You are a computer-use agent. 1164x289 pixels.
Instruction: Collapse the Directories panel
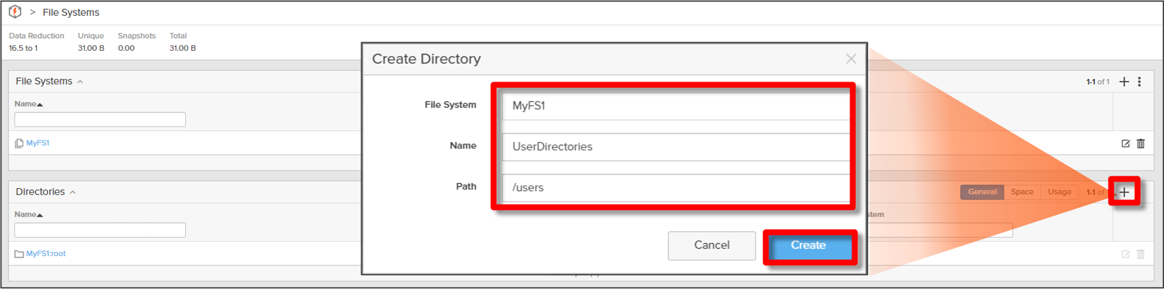click(x=73, y=192)
